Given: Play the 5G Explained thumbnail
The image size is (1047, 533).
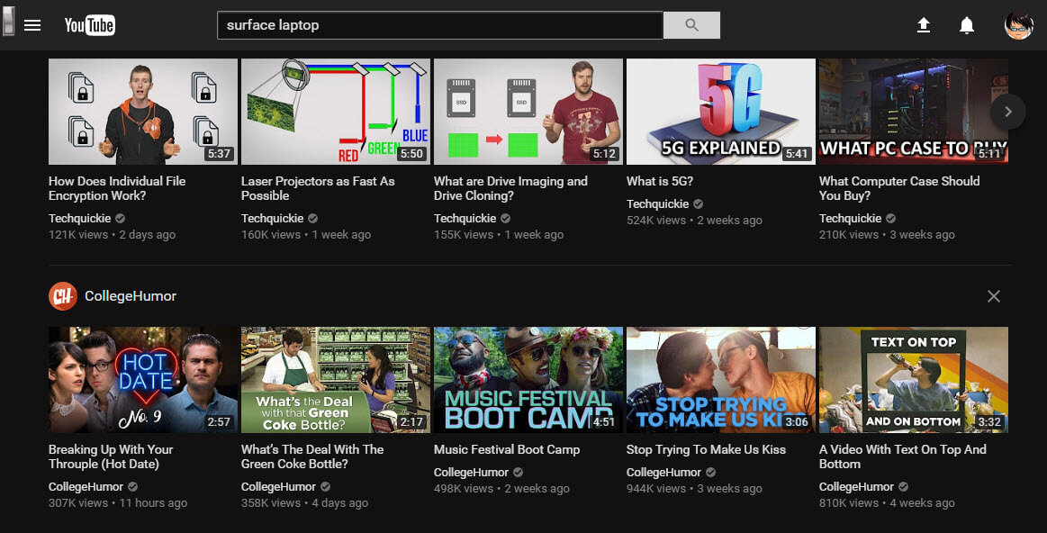Looking at the screenshot, I should coord(720,112).
